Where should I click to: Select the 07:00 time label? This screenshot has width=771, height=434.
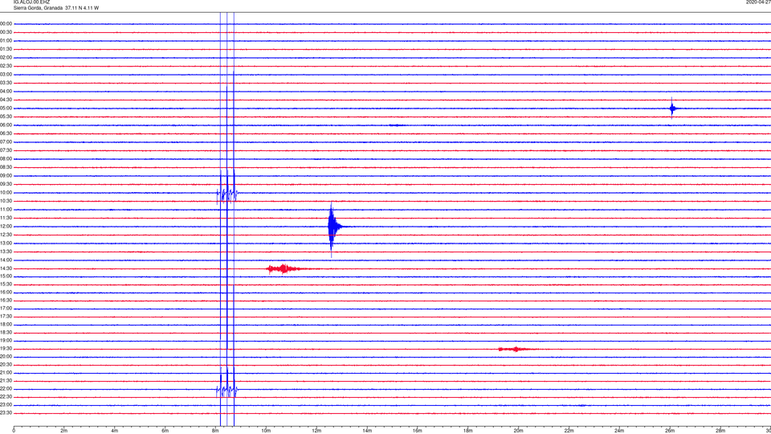[x=6, y=141]
